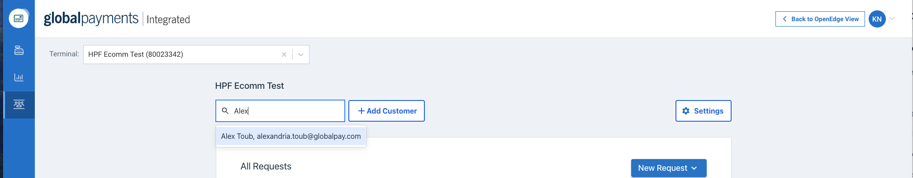This screenshot has width=913, height=178.
Task: Open the Settings button
Action: click(703, 111)
